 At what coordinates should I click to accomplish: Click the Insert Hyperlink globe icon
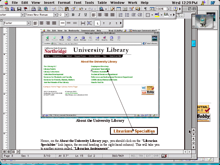(101, 9)
